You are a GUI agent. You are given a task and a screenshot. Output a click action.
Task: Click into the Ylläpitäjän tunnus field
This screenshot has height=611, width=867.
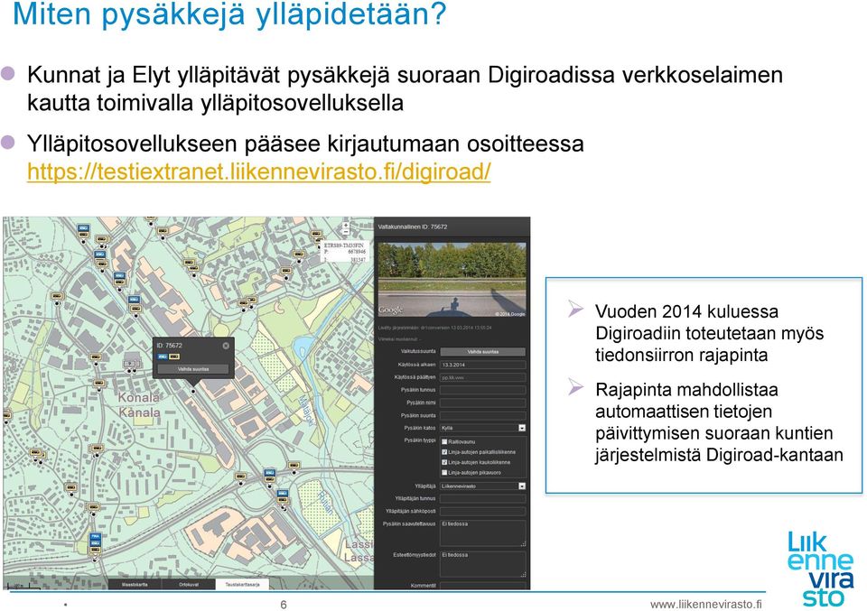(x=482, y=499)
